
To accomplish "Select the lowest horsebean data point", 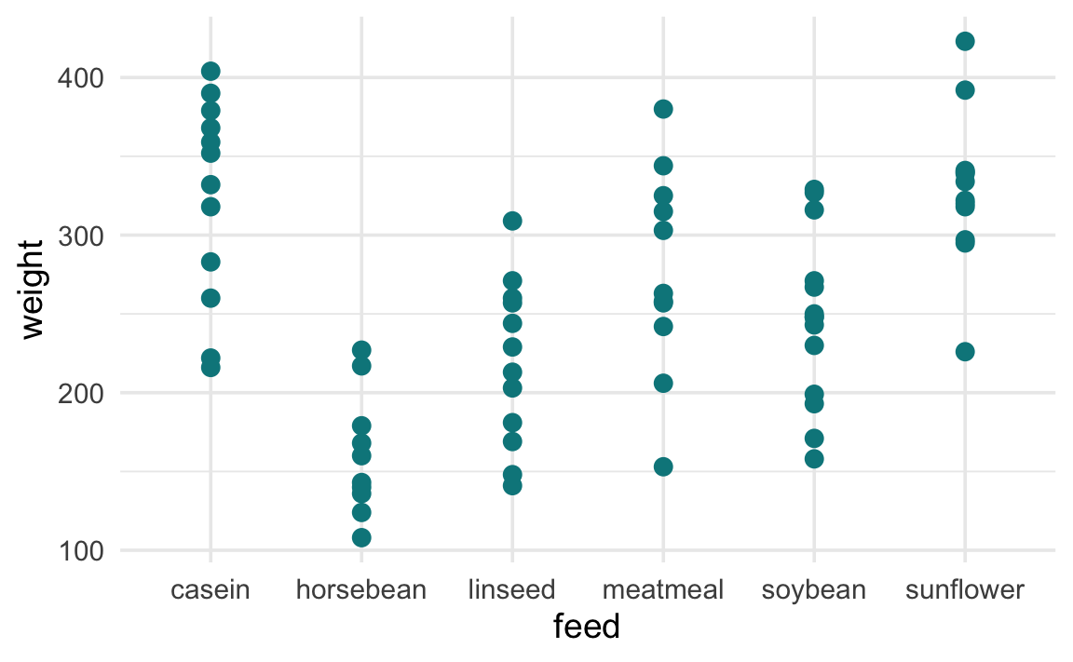I will [x=361, y=537].
